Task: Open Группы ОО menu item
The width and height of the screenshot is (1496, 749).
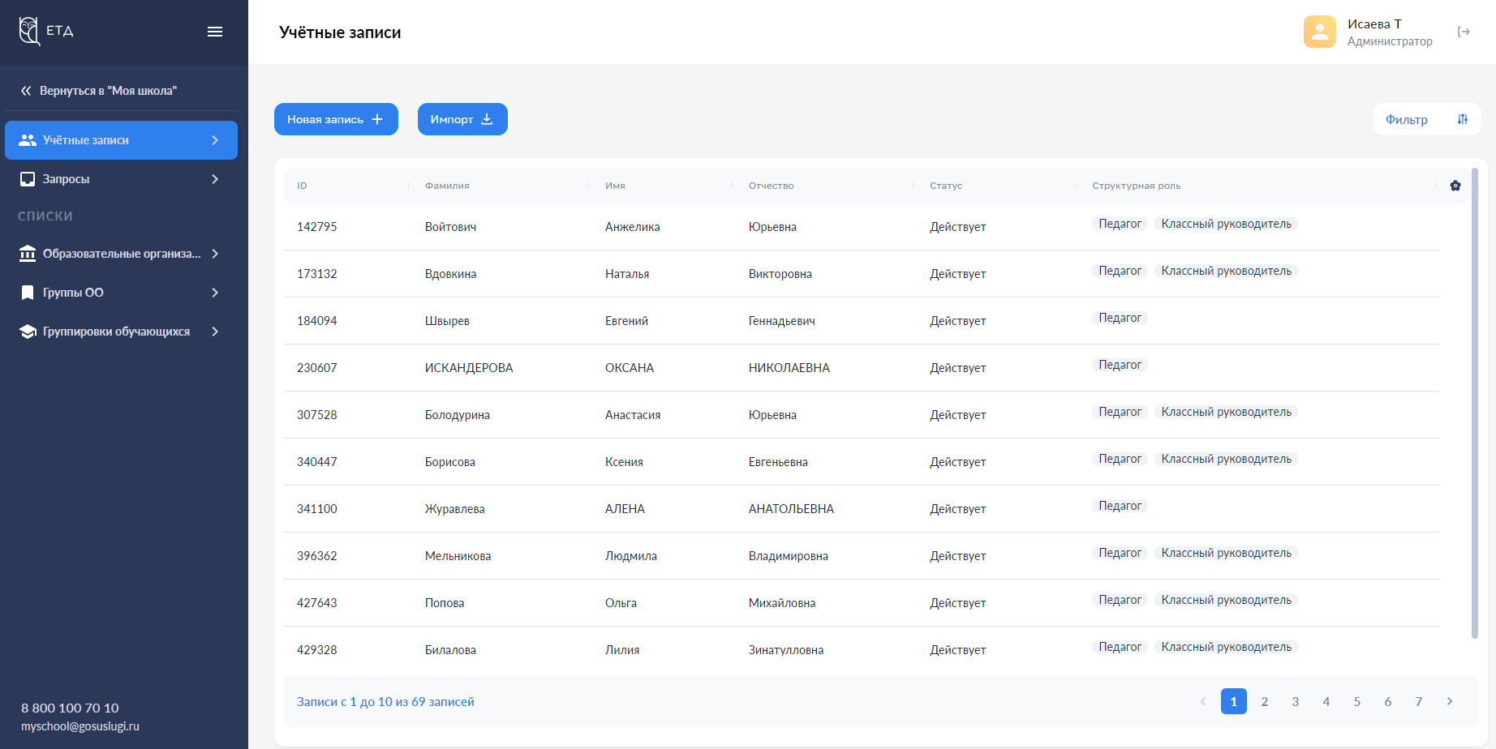Action: tap(121, 293)
